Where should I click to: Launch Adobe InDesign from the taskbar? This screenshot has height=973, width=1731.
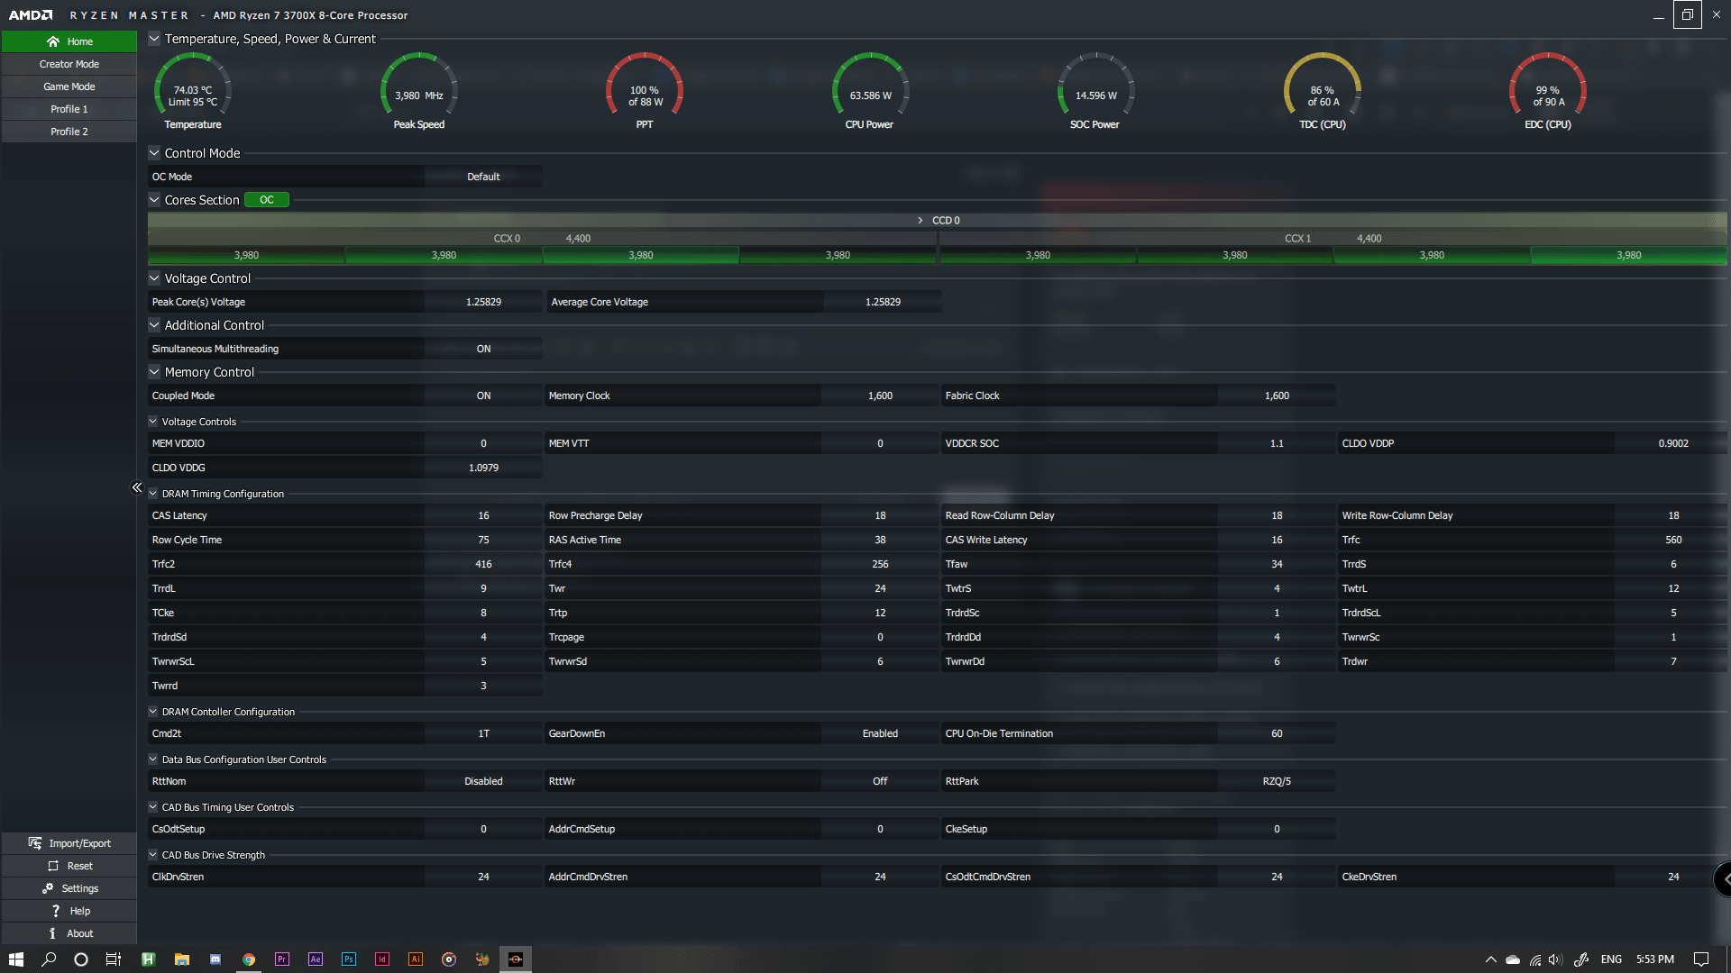coord(382,959)
